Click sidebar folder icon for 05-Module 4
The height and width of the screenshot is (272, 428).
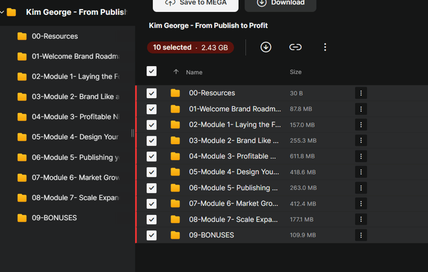(x=22, y=137)
